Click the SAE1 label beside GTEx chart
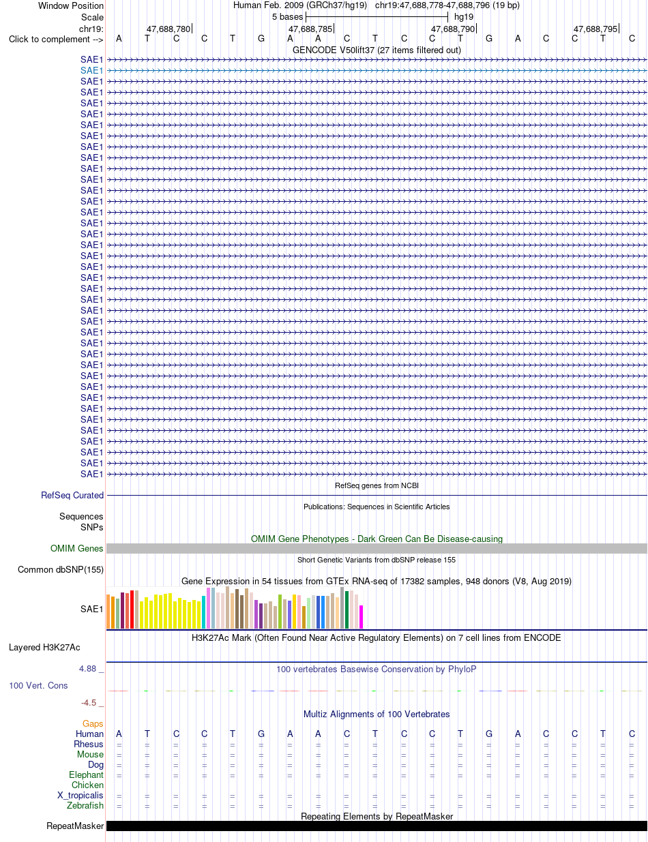 (x=92, y=610)
